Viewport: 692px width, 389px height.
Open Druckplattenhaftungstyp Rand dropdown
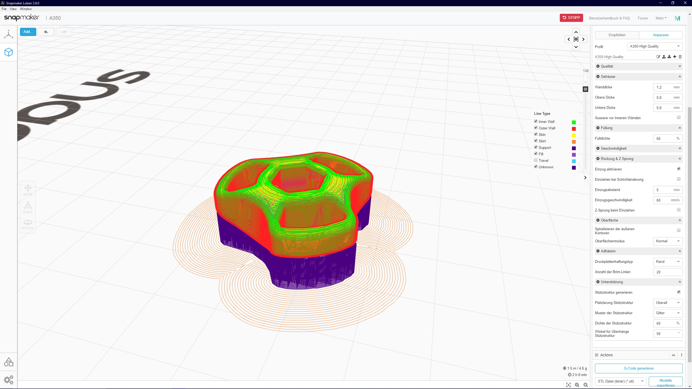click(x=668, y=262)
